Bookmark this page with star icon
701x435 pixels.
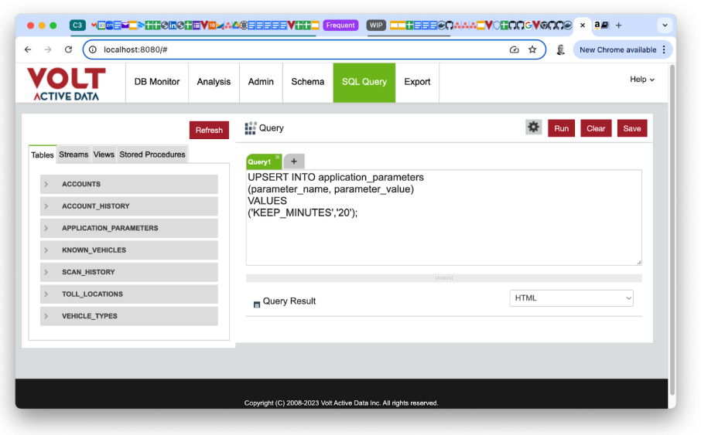(x=532, y=49)
